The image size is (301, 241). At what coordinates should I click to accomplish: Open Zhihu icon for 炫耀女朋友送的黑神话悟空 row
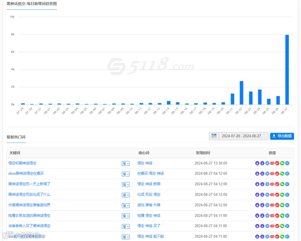287,216
